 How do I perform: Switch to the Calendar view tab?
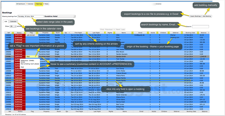pos(13,21)
